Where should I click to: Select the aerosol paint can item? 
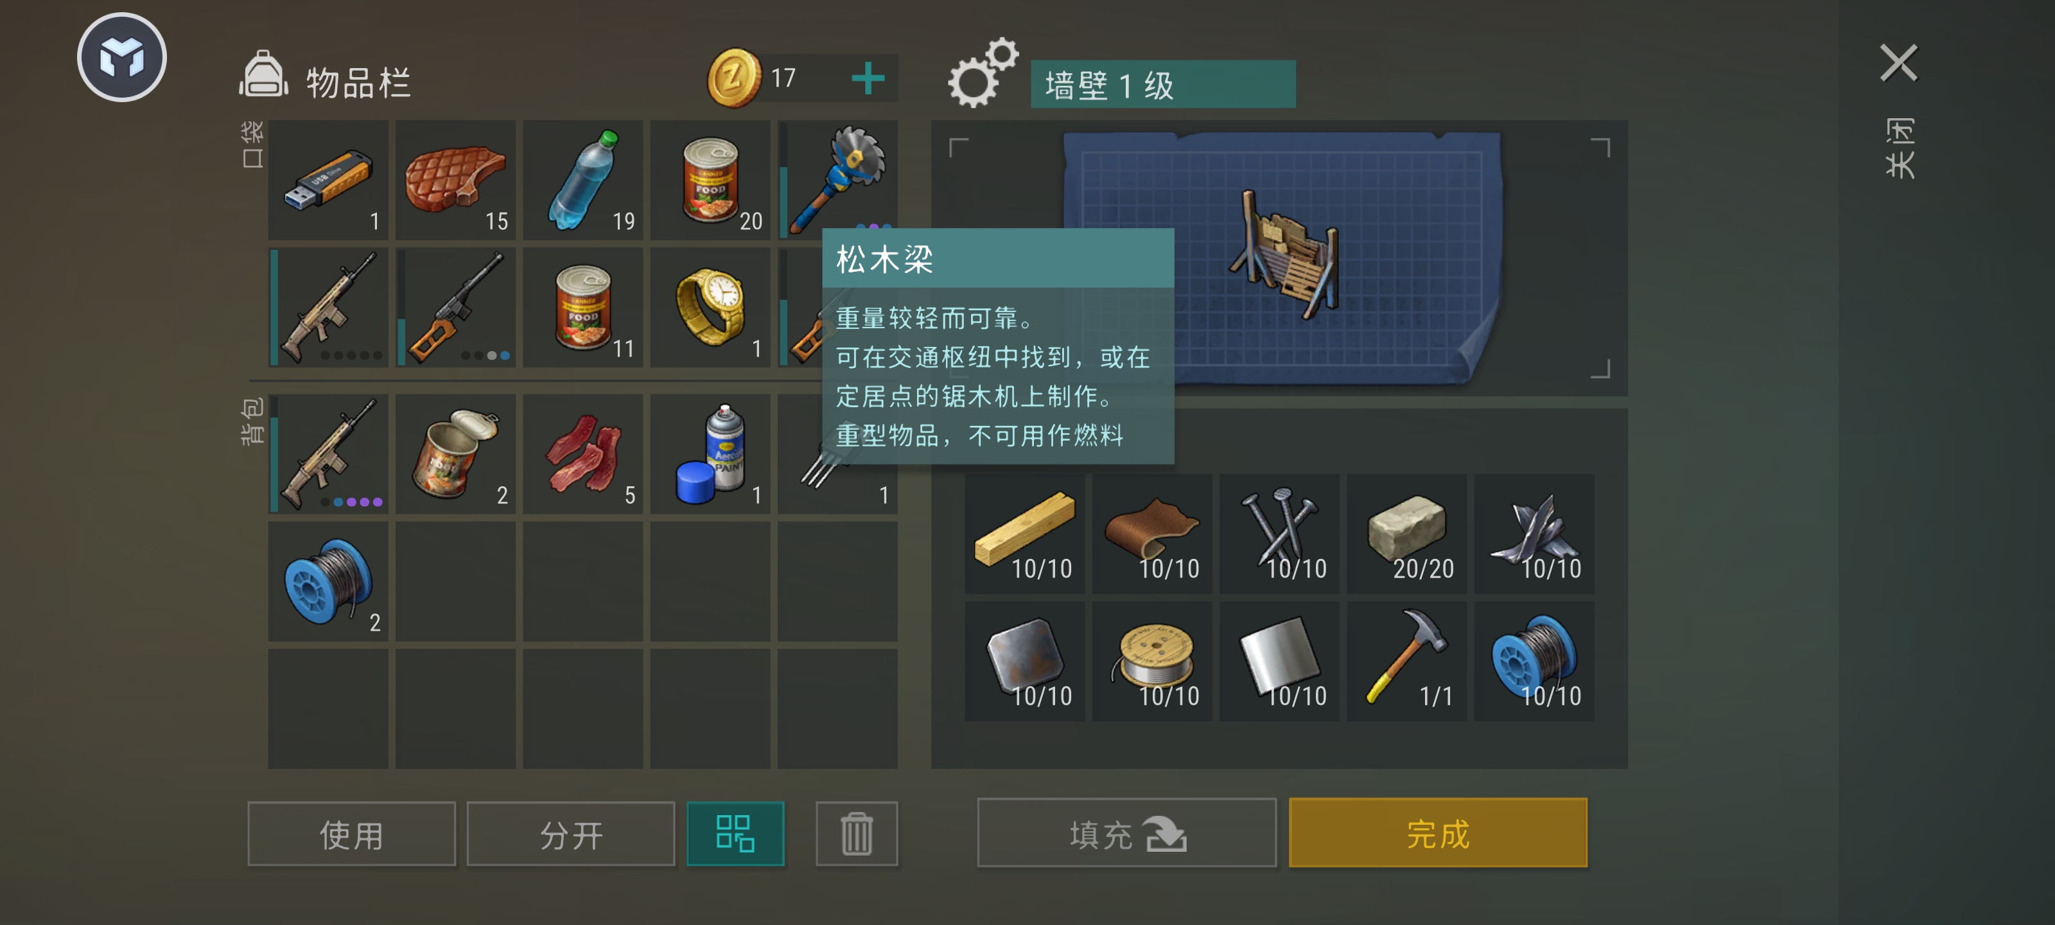pyautogui.click(x=710, y=454)
